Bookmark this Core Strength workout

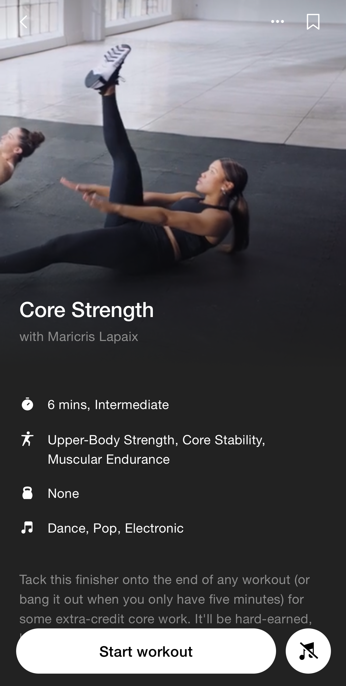(x=313, y=22)
